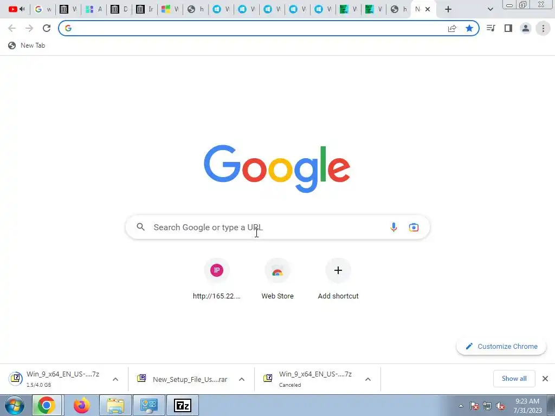Open 7-Zip from taskbar
Image resolution: width=555 pixels, height=416 pixels.
[183, 405]
